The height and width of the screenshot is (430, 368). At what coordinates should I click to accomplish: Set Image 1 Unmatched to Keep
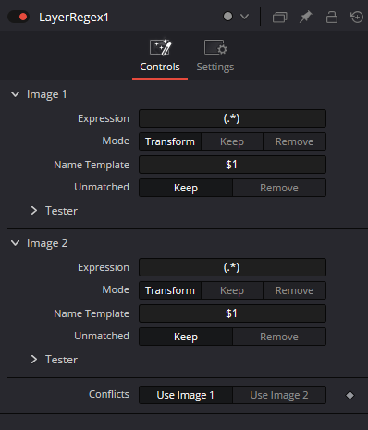tap(186, 188)
